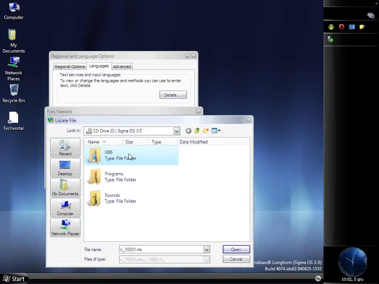Select the My Documents desktop icon
The image size is (379, 284).
pos(14,41)
